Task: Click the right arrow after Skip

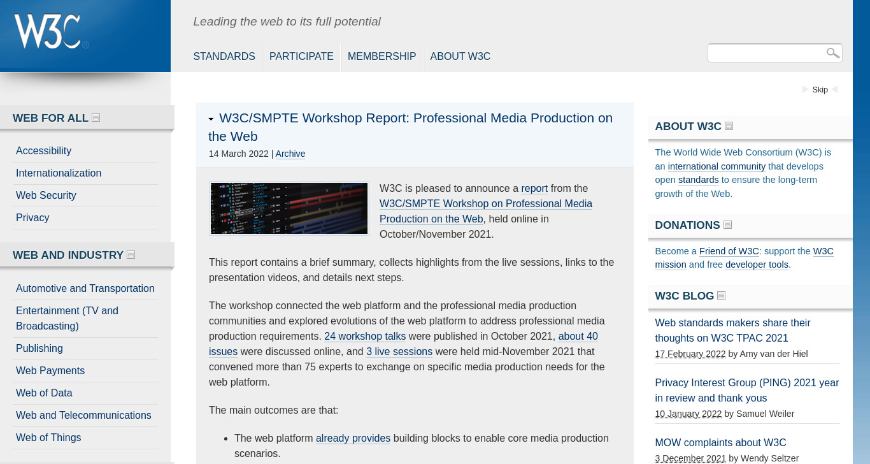Action: 835,89
